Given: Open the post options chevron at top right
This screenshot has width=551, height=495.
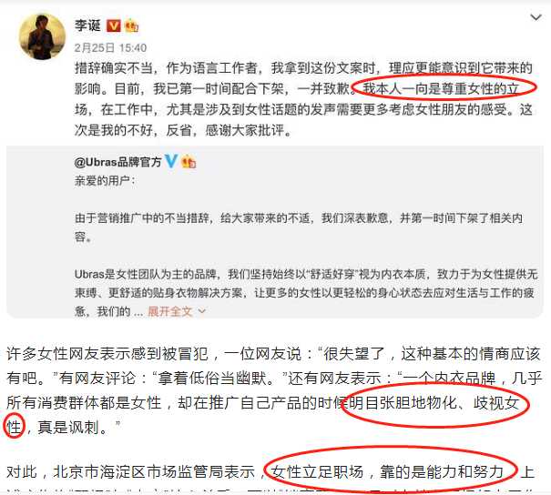Looking at the screenshot, I should pyautogui.click(x=536, y=17).
